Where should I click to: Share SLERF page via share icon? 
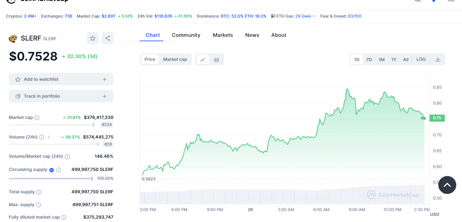108,38
